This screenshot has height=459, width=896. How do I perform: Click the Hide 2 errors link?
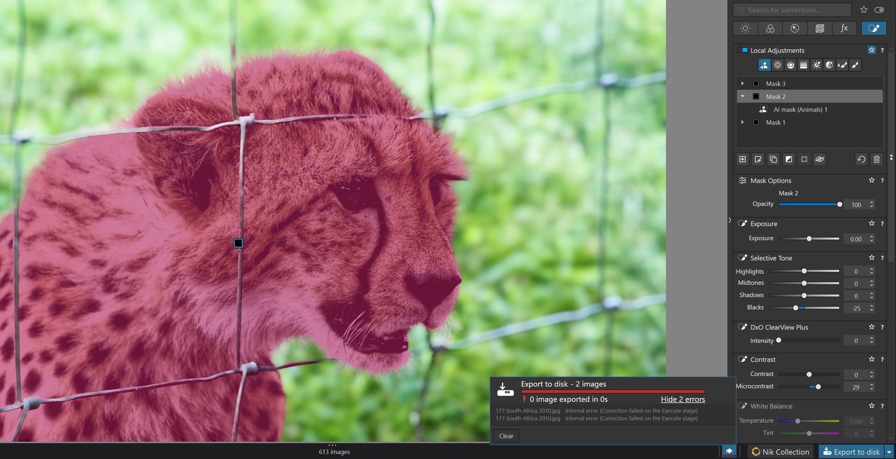coord(683,399)
